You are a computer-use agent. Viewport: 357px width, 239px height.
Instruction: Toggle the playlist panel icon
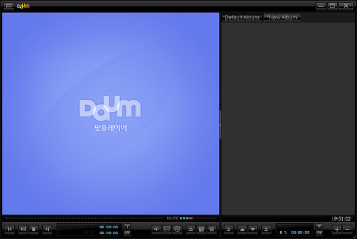[x=211, y=229]
